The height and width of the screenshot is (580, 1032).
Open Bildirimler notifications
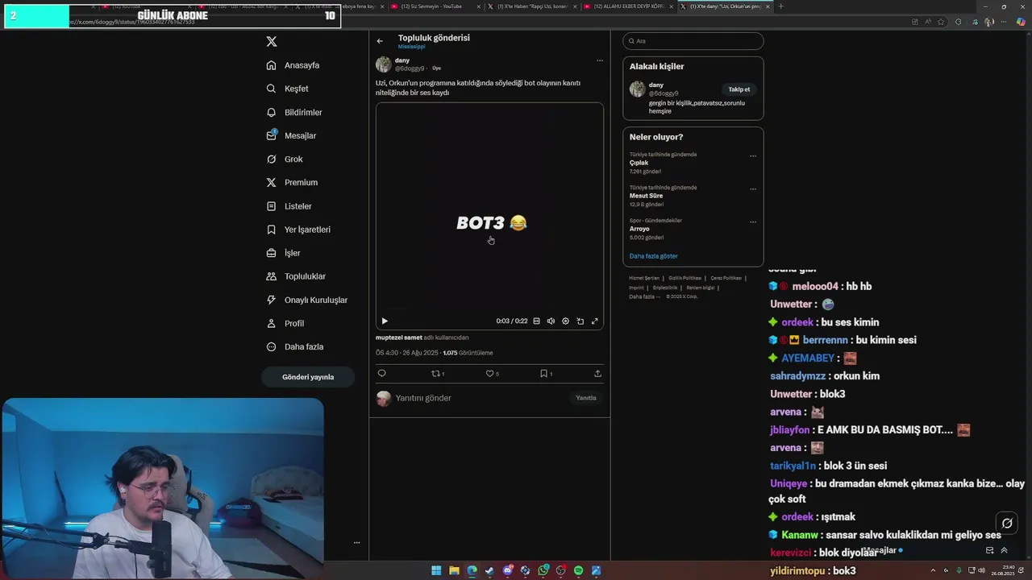[x=294, y=112]
